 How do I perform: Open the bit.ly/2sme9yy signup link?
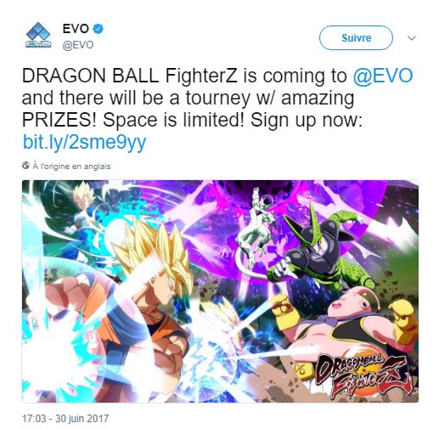(84, 142)
